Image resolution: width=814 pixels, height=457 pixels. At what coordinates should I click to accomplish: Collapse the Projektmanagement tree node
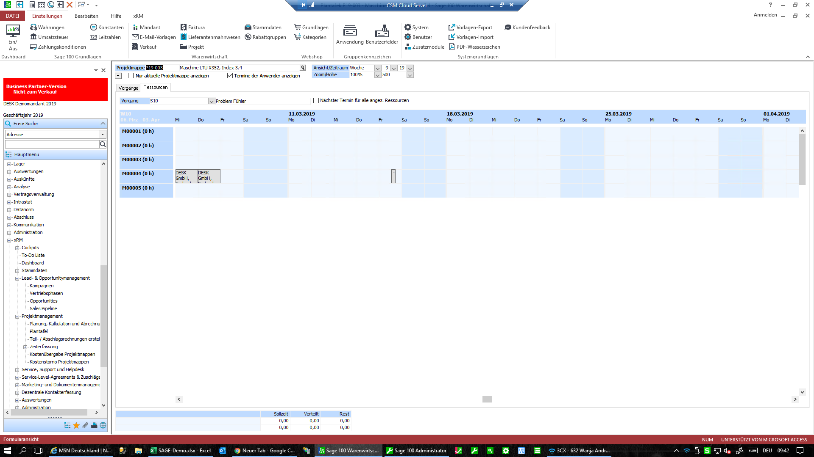(17, 317)
